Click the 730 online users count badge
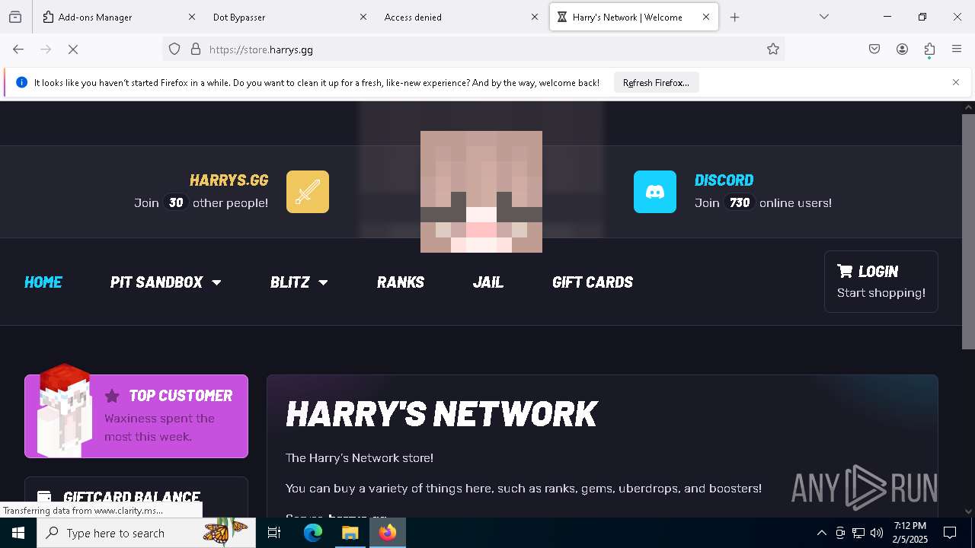 740,203
